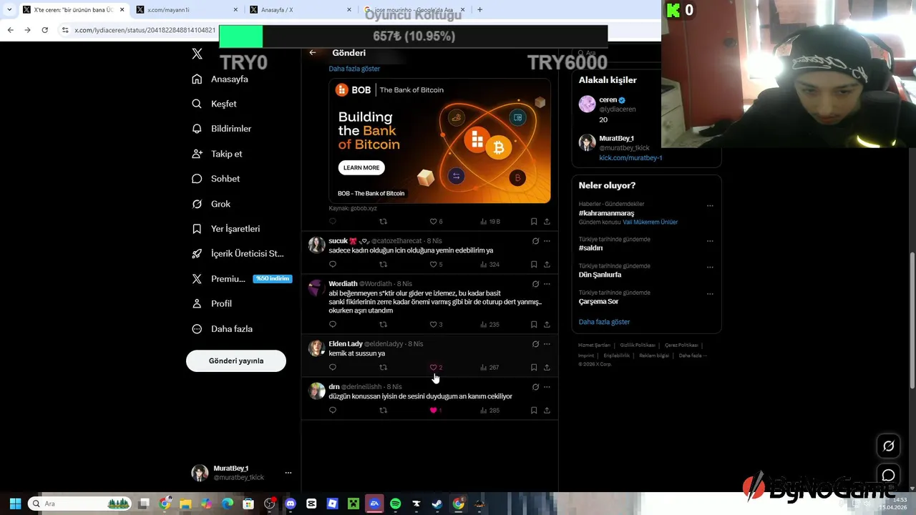The height and width of the screenshot is (515, 916).
Task: Open MuratBey_1 account menu dots
Action: coord(288,473)
